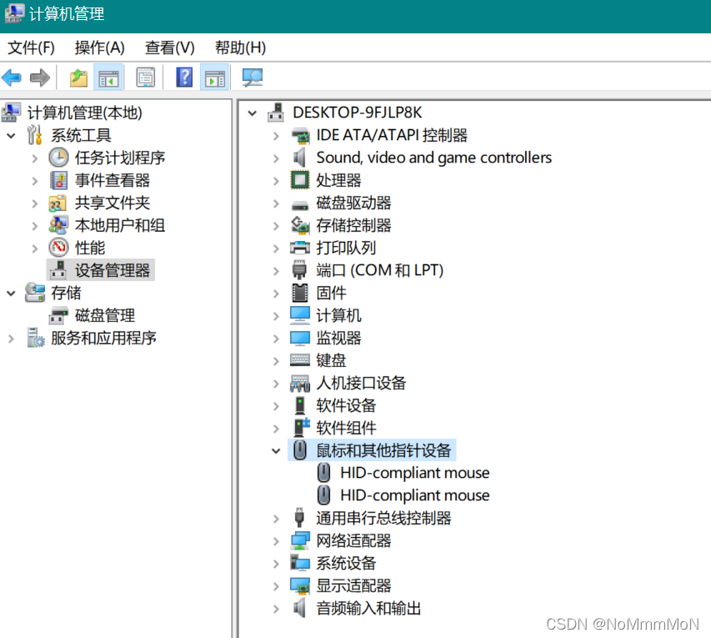Open the 文件(F) menu

coord(32,48)
